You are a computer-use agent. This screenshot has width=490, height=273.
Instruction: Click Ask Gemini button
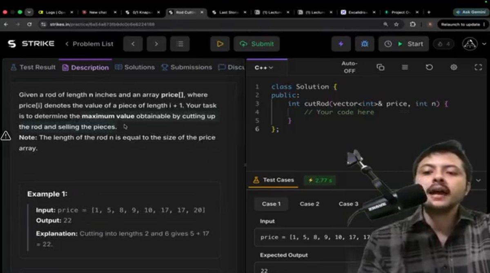471,12
